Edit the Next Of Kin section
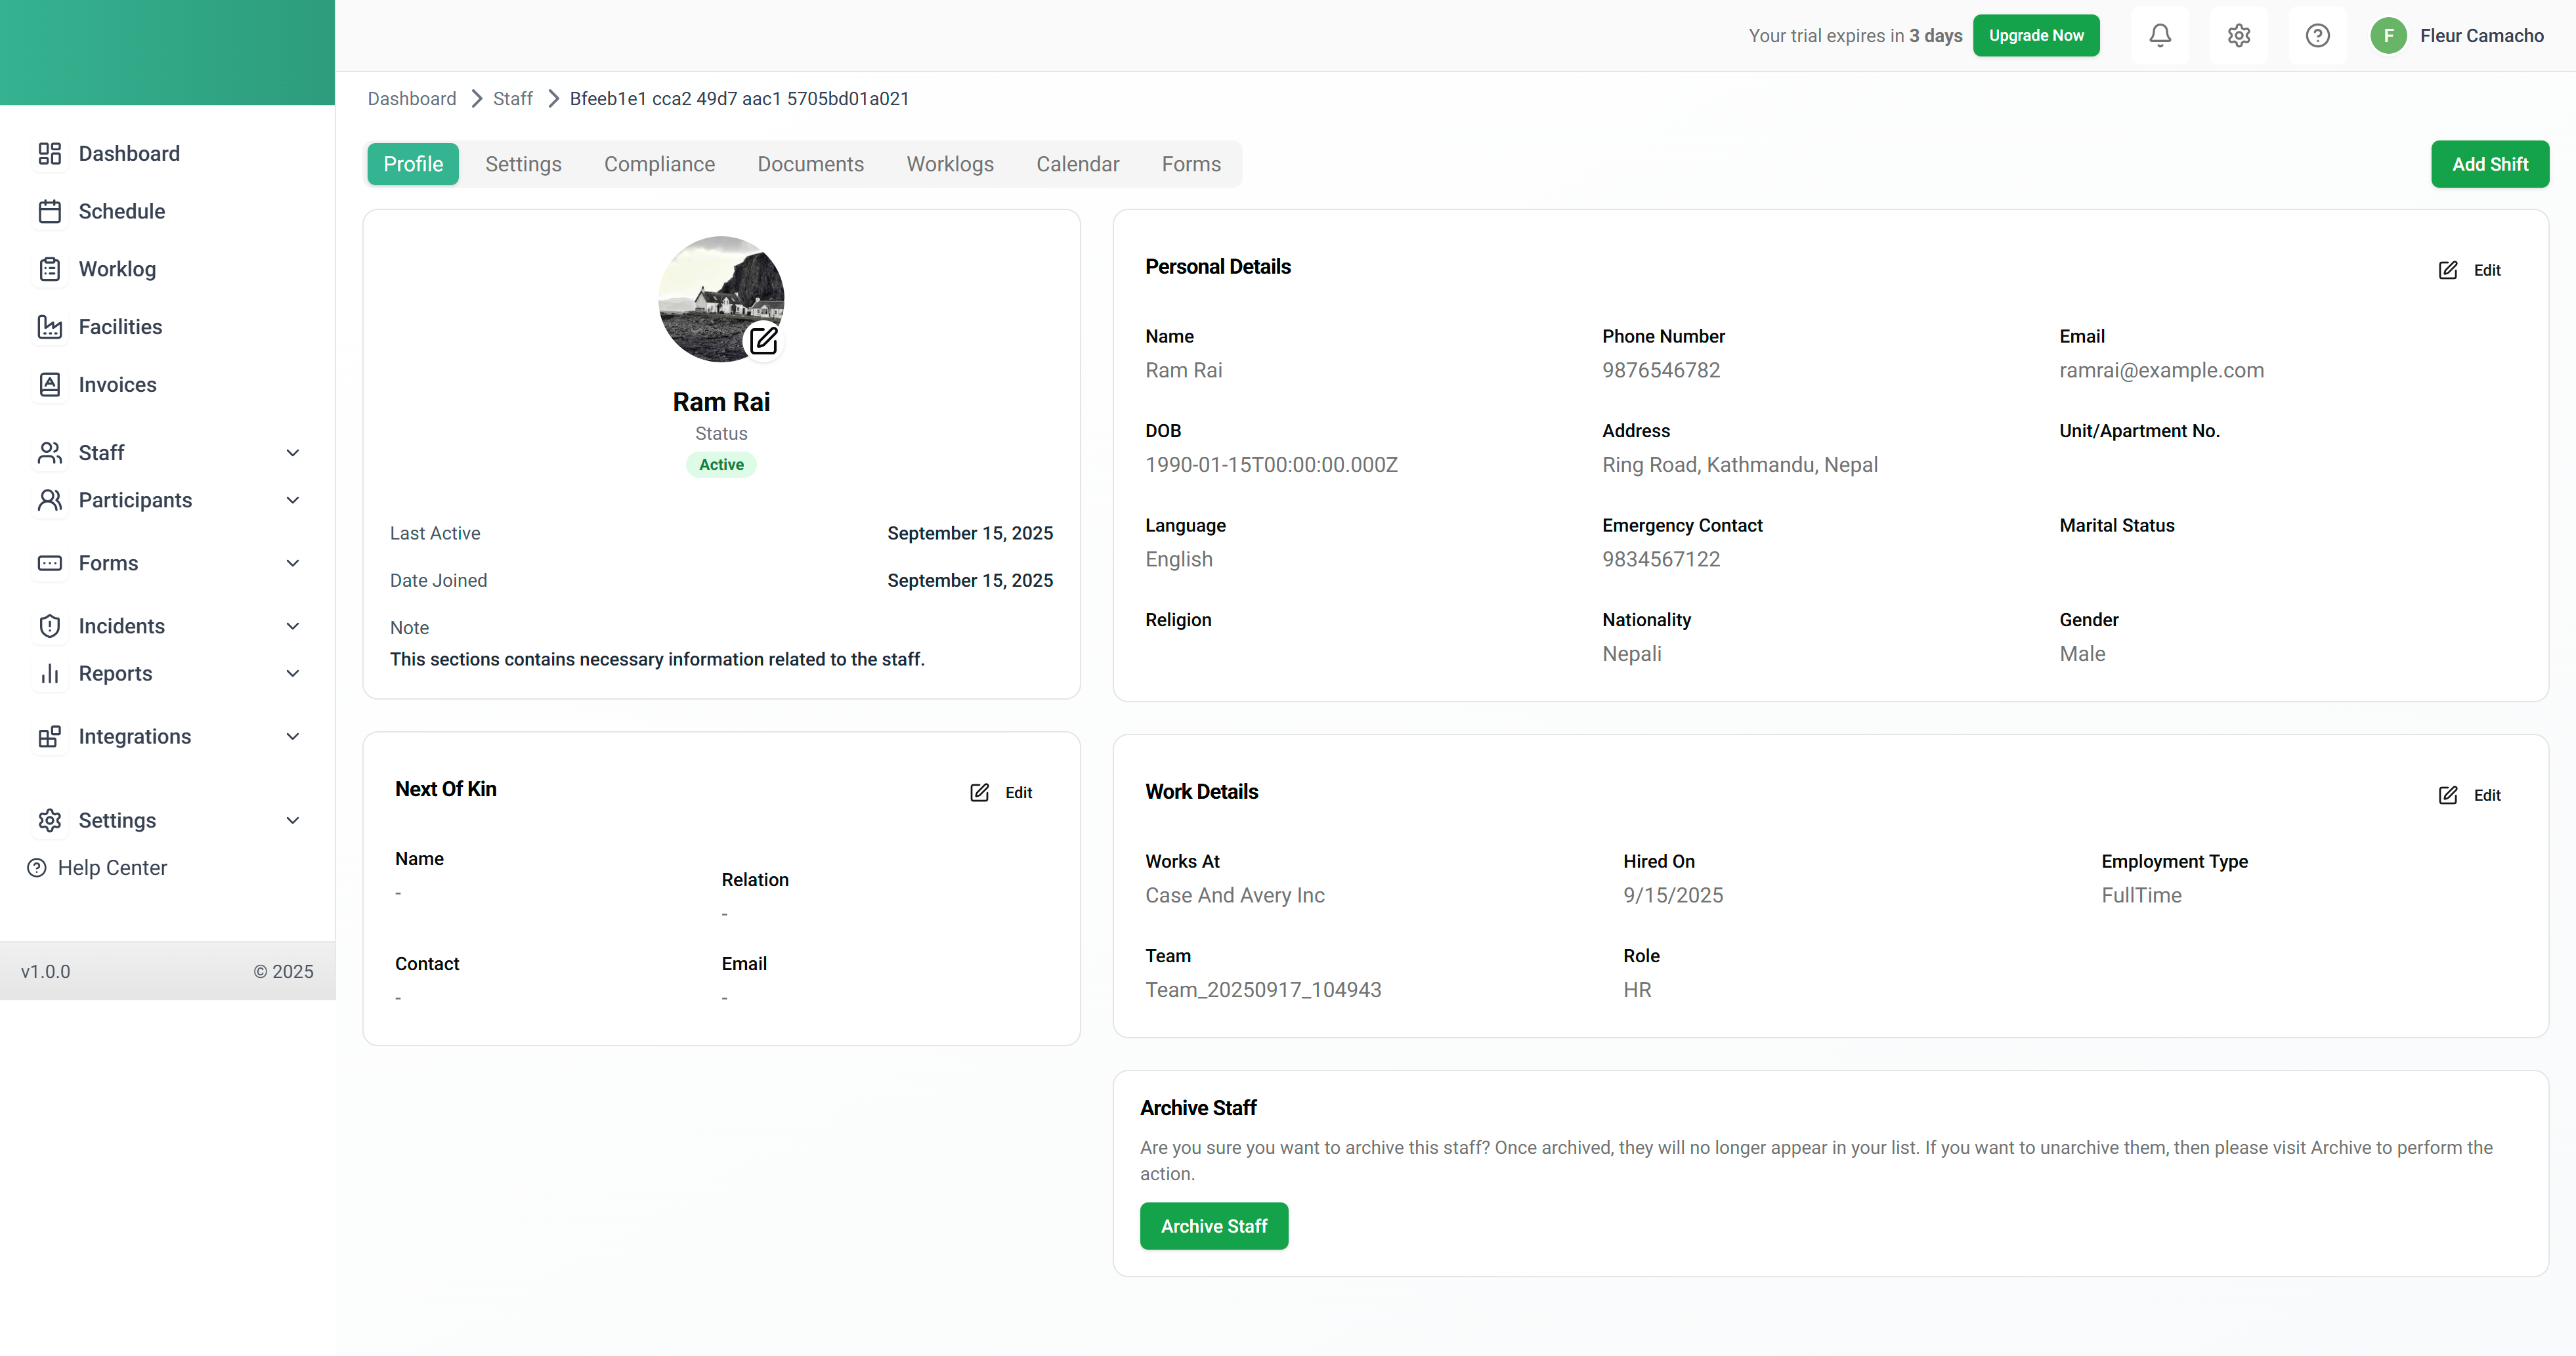The width and height of the screenshot is (2576, 1356). point(1001,792)
